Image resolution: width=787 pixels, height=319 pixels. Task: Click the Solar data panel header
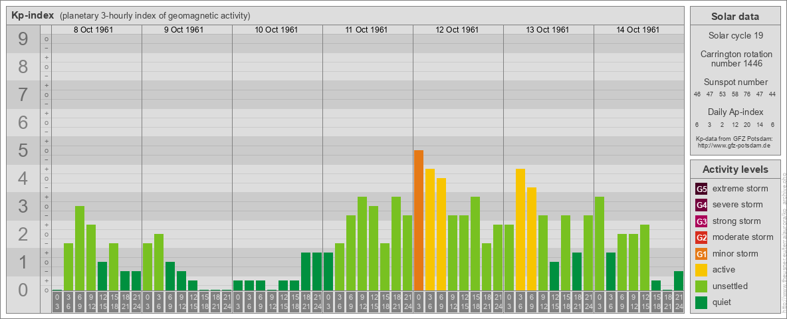[x=734, y=17]
